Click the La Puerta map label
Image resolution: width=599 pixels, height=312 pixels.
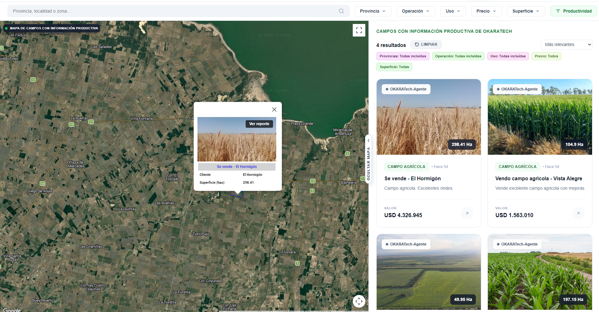(78, 118)
